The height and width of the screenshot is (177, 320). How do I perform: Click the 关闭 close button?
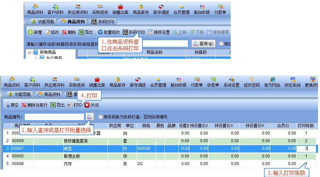point(92,105)
